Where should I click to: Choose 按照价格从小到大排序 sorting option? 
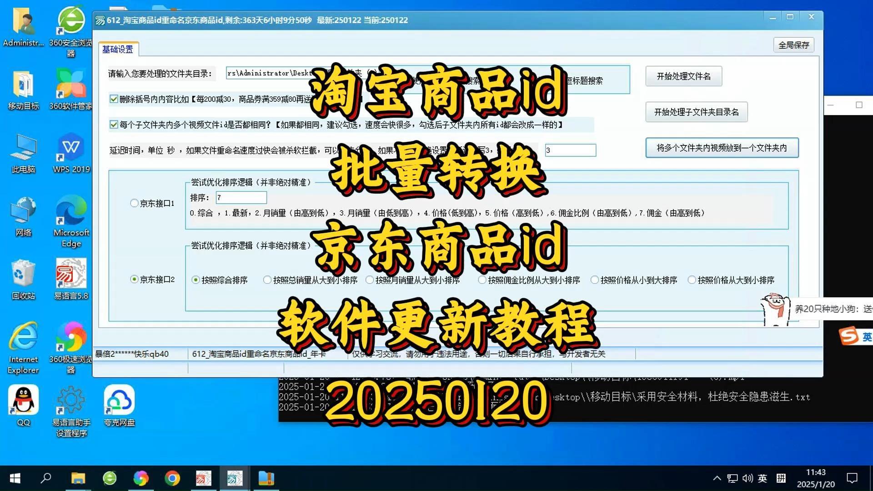594,280
